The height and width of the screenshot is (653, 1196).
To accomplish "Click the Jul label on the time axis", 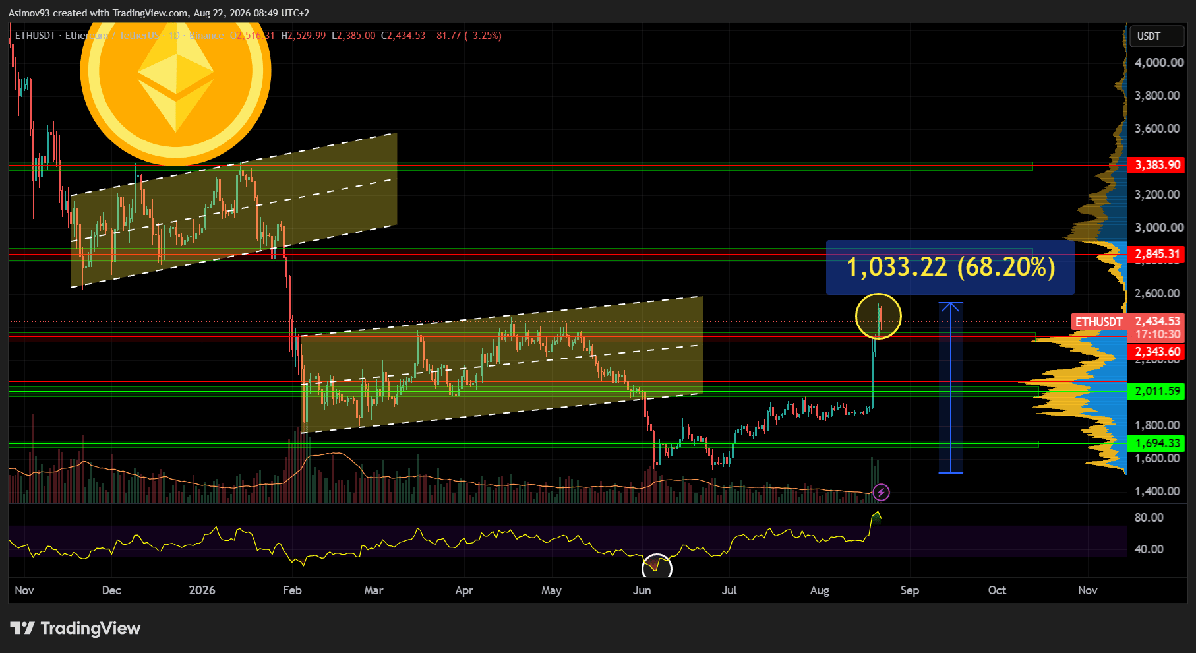I will 729,590.
